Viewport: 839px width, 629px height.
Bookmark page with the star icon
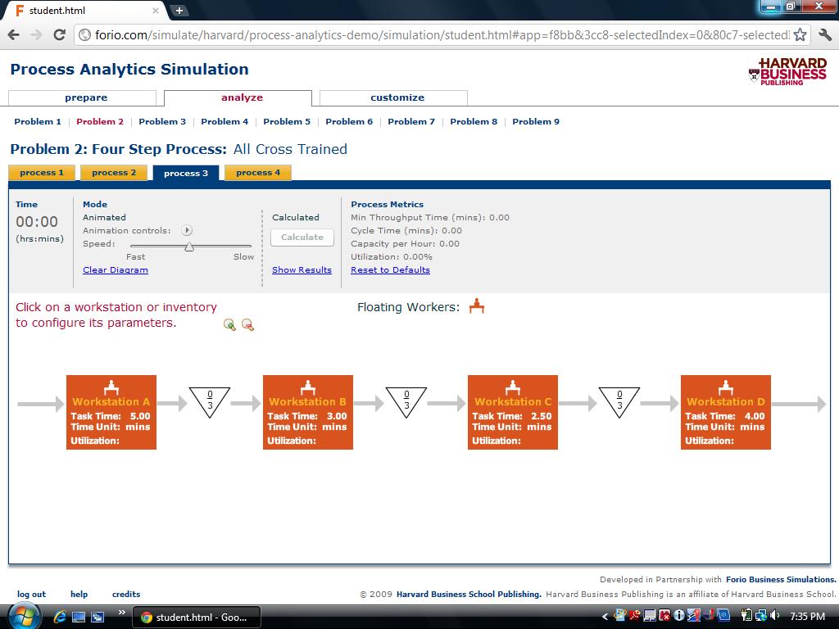(800, 34)
